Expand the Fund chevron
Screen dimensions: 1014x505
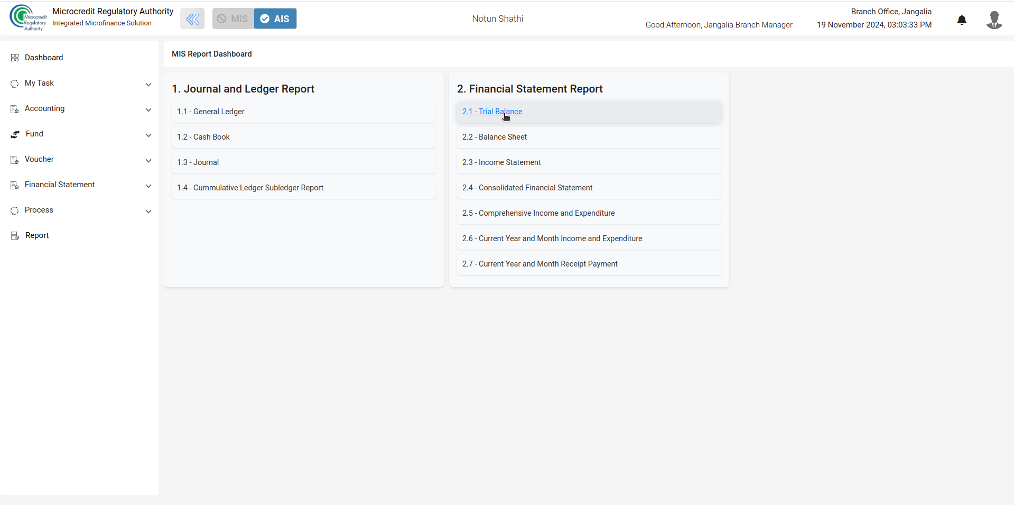click(148, 135)
